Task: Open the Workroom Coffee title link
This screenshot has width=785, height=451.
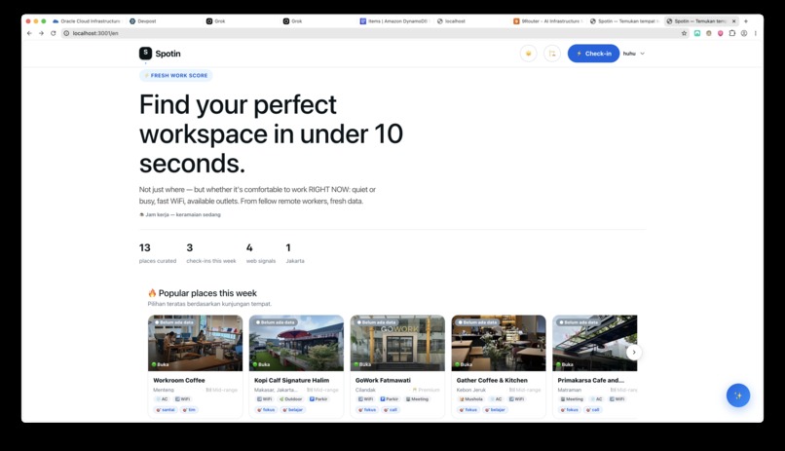Action: pos(179,381)
